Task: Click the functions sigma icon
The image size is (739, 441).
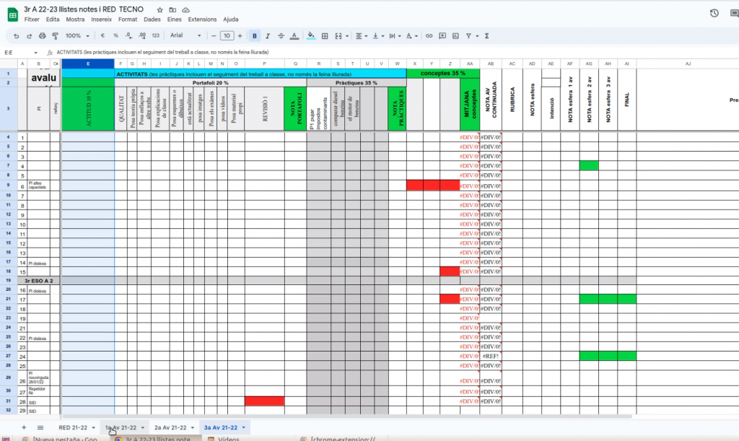Action: coord(487,35)
